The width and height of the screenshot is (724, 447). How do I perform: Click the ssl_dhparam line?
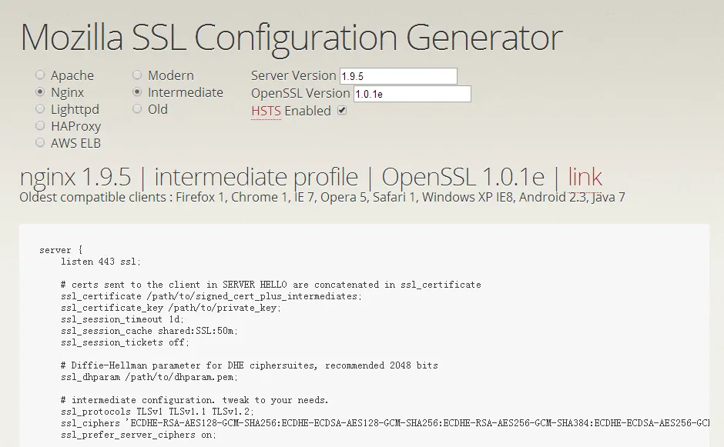coord(149,377)
